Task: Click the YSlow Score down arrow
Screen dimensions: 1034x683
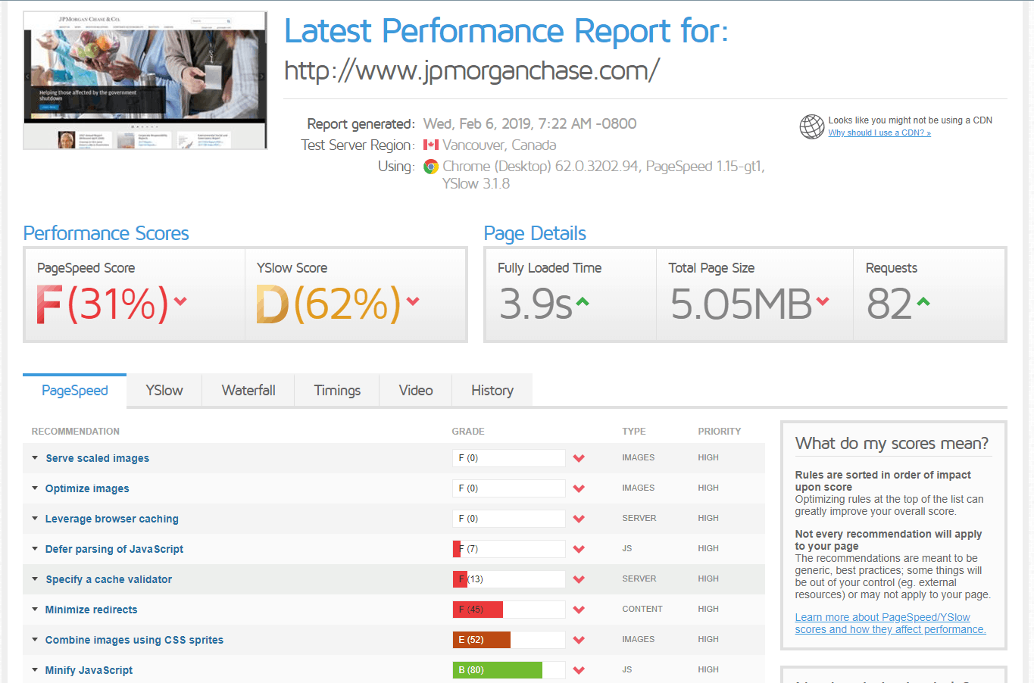Action: coord(413,301)
